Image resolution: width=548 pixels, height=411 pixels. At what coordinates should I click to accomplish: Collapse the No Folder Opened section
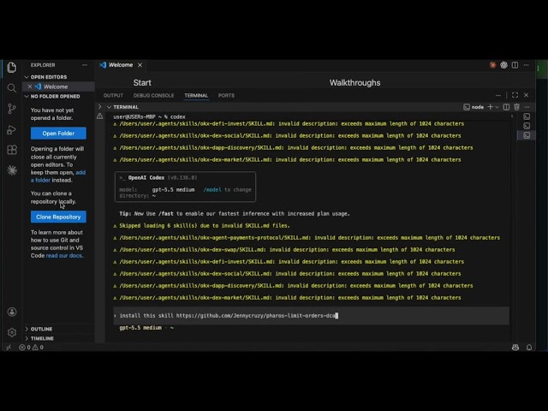(x=27, y=96)
